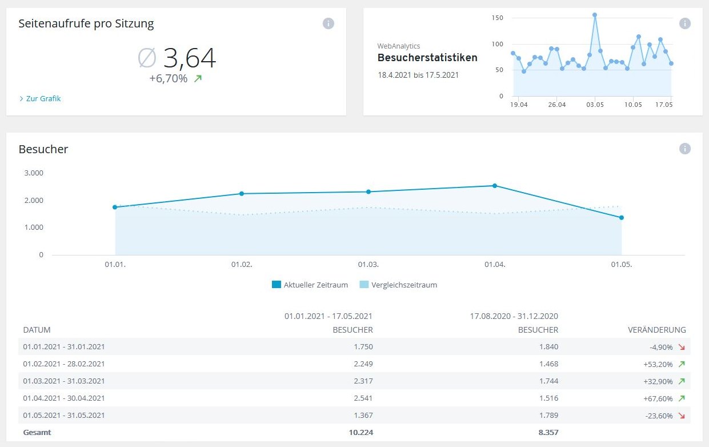Select the 01.02. data point on Besucher chart

pyautogui.click(x=242, y=194)
